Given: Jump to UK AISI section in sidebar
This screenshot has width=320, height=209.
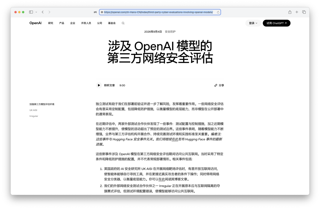Looking at the screenshot, I should coord(33,110).
